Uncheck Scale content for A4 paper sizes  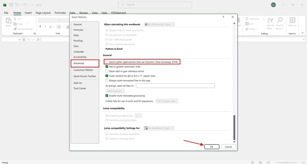tap(107, 76)
